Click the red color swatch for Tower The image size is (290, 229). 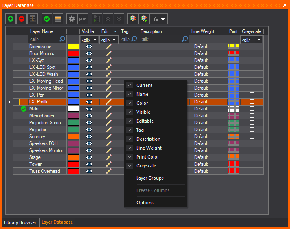[x=73, y=164]
